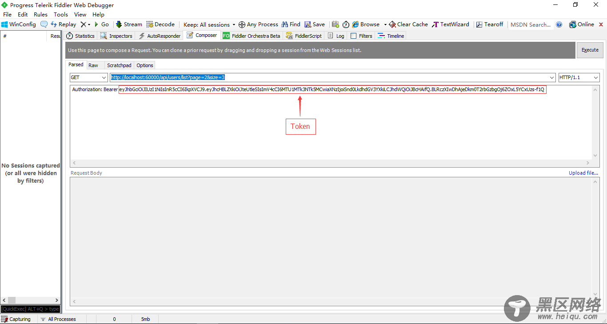Screen dimensions: 607x324
Task: Open the Keep: All sessions dropdown
Action: [209, 24]
